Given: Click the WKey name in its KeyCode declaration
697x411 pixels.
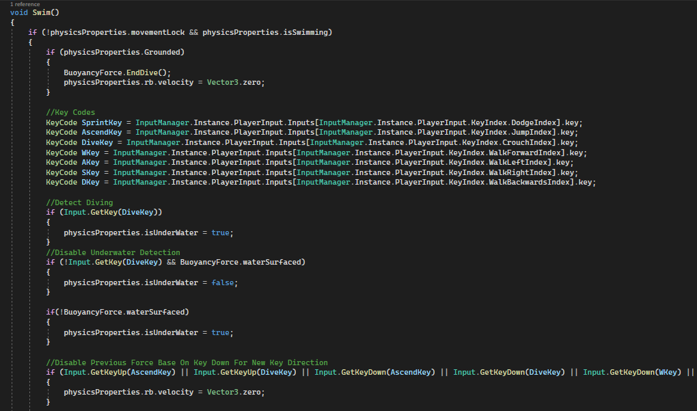Looking at the screenshot, I should [x=90, y=153].
